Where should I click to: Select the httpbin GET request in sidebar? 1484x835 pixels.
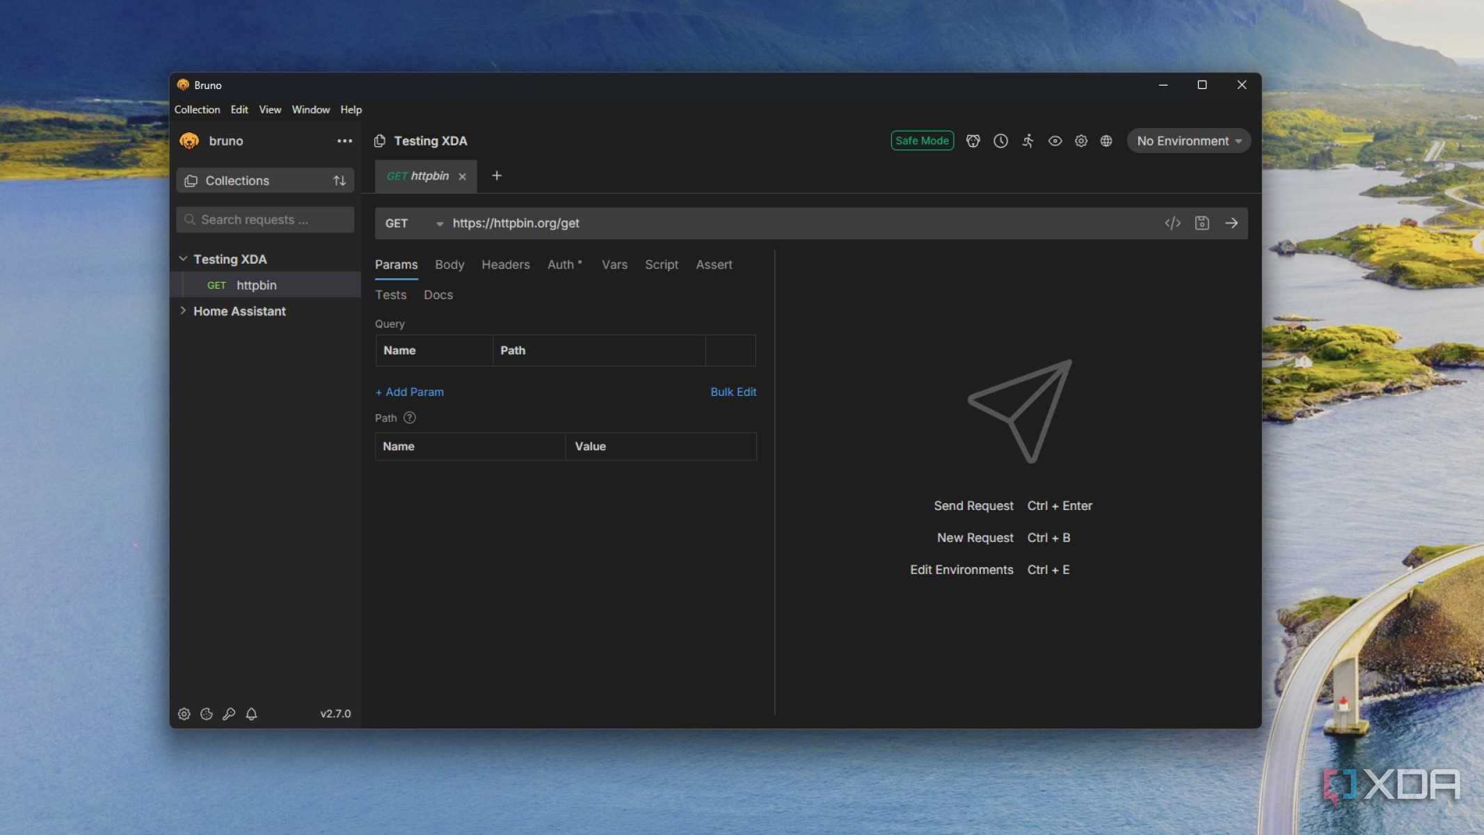click(x=265, y=285)
